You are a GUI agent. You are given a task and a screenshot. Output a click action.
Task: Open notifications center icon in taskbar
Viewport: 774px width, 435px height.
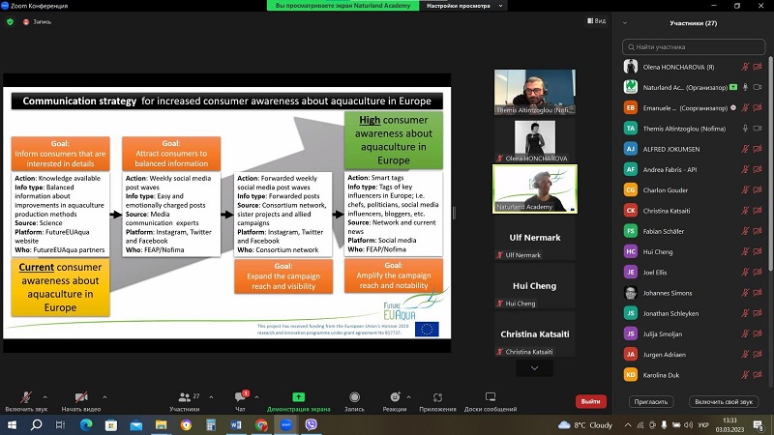pyautogui.click(x=758, y=424)
